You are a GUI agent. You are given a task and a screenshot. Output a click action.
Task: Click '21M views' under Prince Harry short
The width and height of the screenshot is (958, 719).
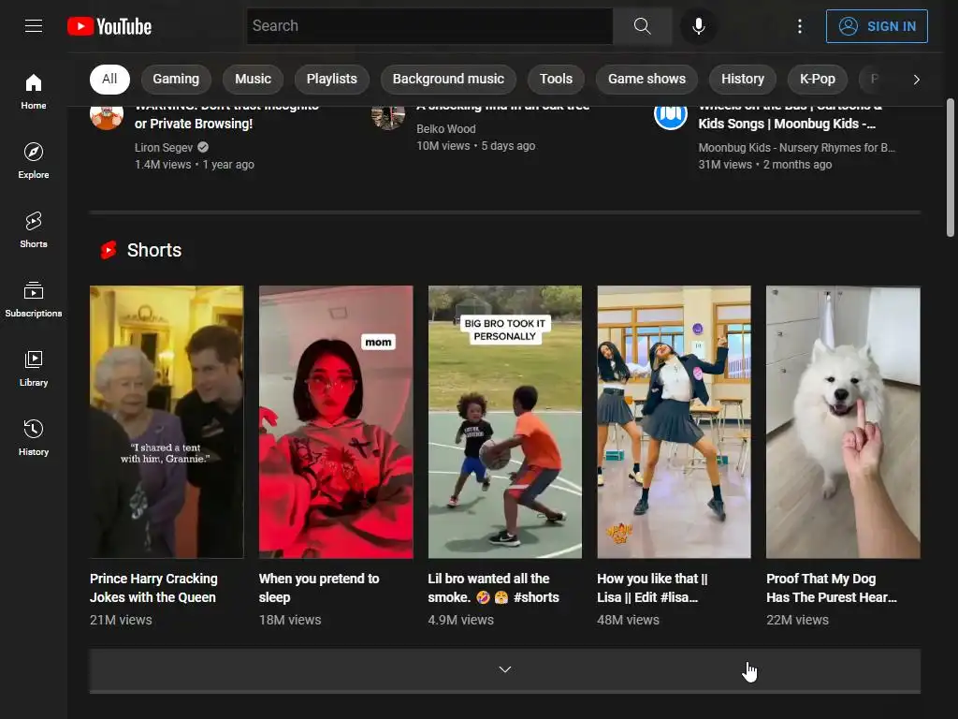121,620
